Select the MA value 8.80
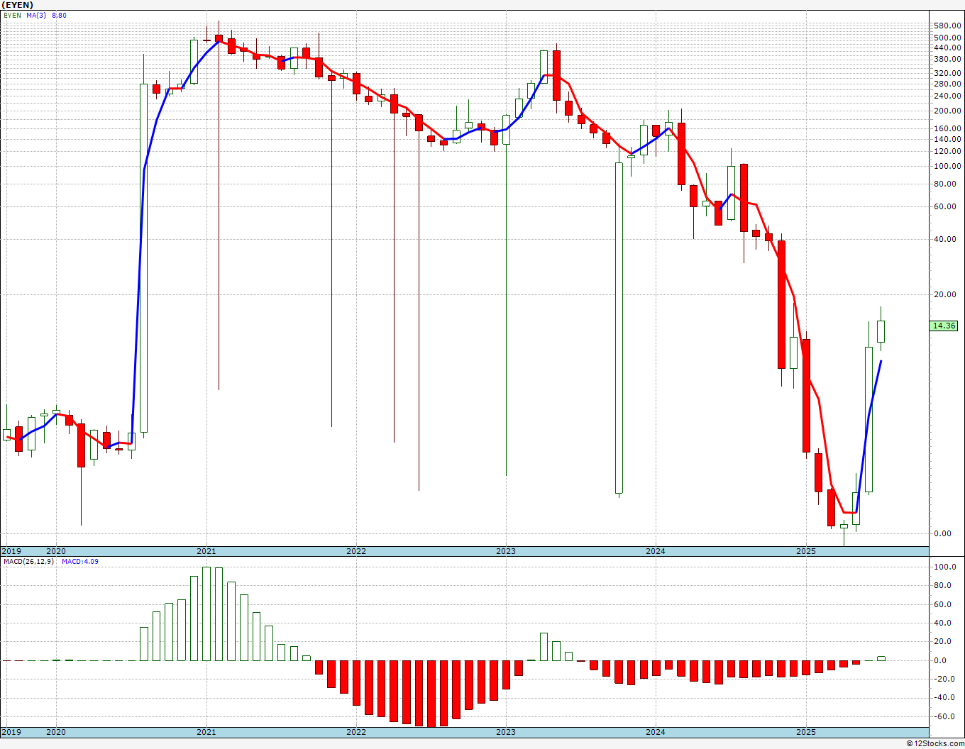Image resolution: width=965 pixels, height=749 pixels. (x=59, y=16)
